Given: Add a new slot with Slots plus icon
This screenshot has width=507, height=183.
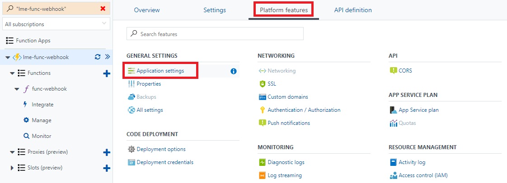Looking at the screenshot, I should [106, 168].
